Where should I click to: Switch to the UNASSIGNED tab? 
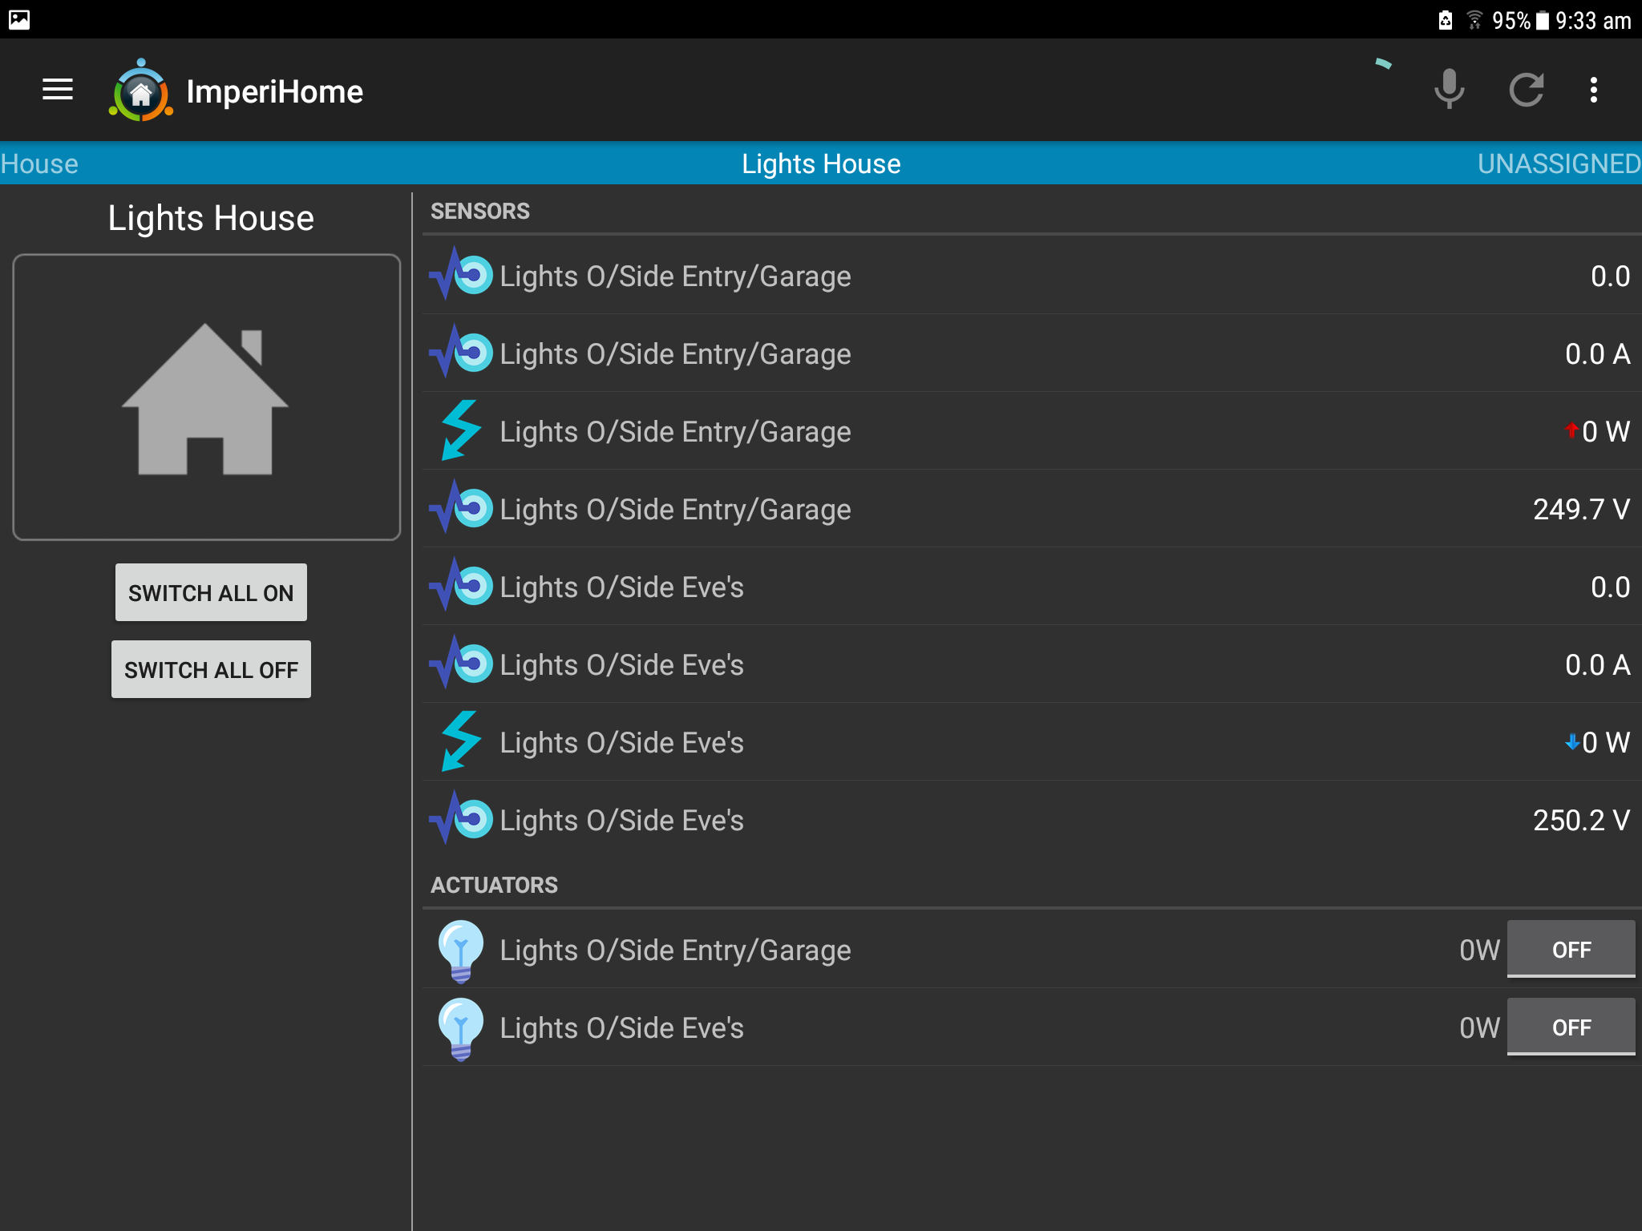[1558, 164]
